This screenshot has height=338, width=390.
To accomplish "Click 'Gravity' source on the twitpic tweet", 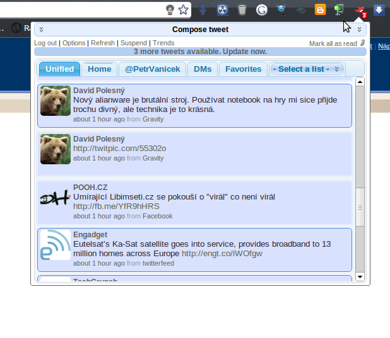I will [153, 158].
